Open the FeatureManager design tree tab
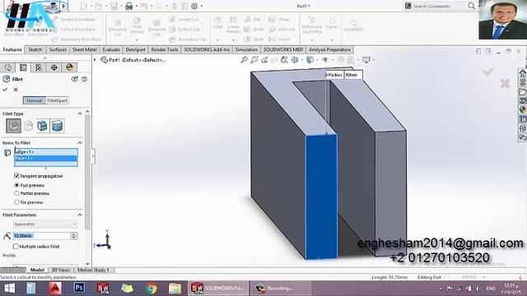Image resolution: width=527 pixels, height=296 pixels. coord(8,67)
